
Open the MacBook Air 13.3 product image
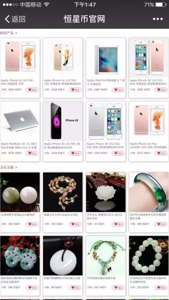pos(20,121)
